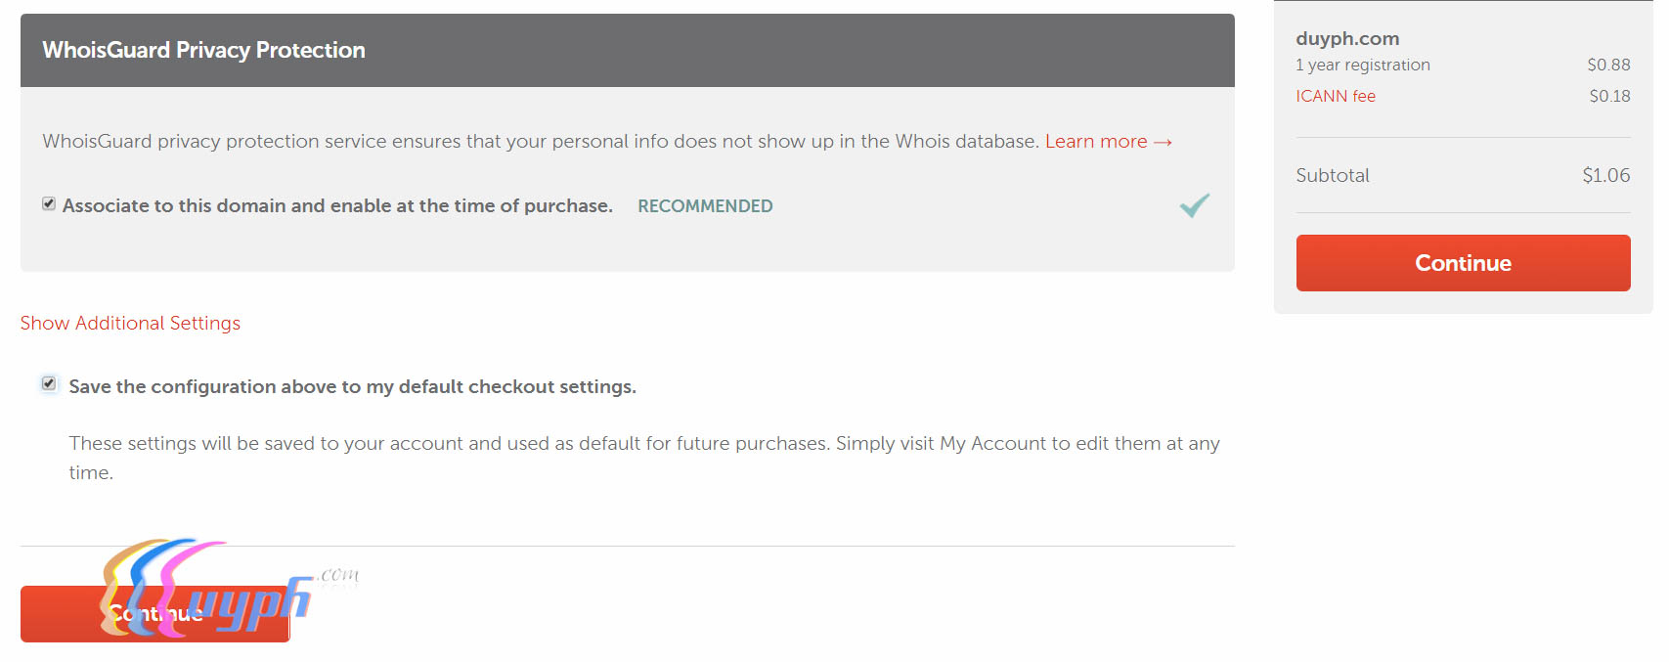Viewport: 1669px width, 662px height.
Task: Click the RECOMMENDED label
Action: pyautogui.click(x=705, y=206)
